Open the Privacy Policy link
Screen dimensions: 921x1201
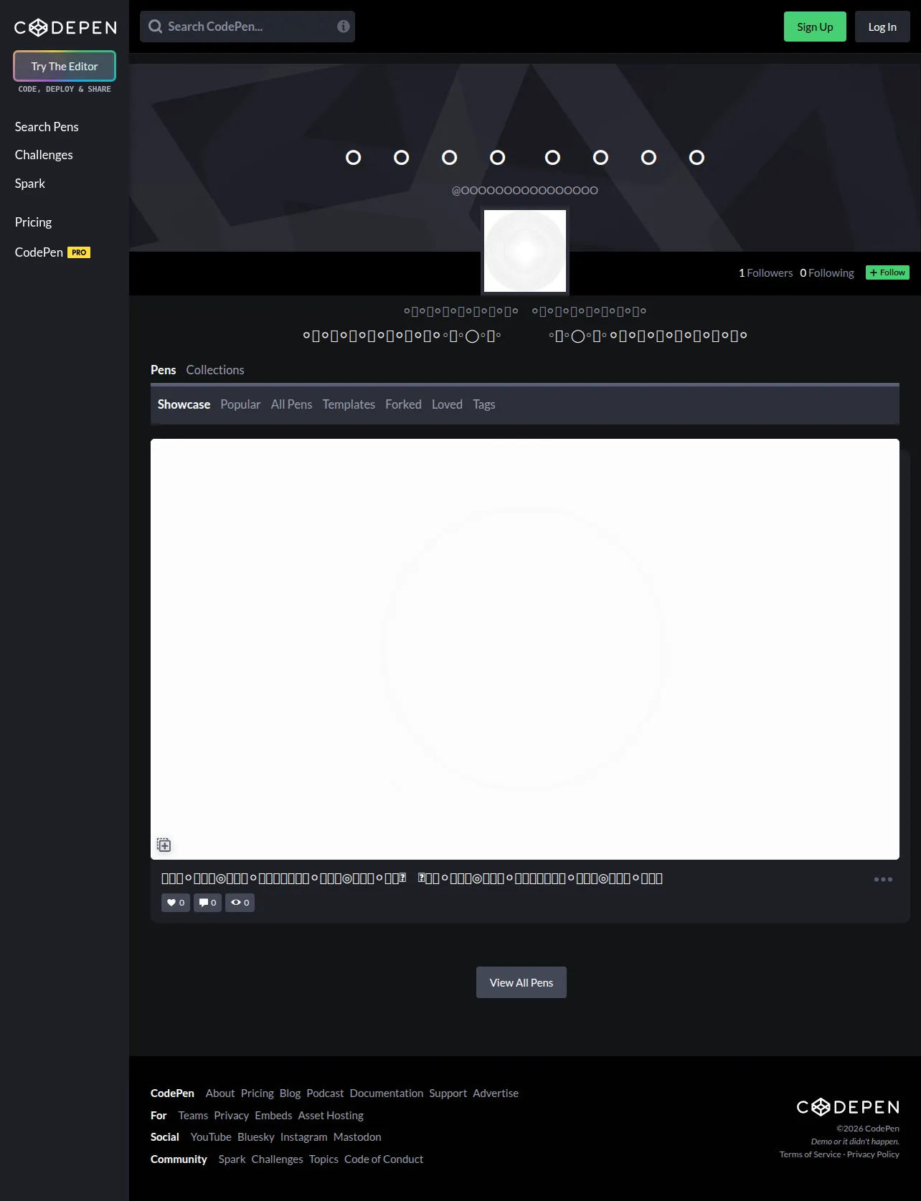pos(873,1154)
